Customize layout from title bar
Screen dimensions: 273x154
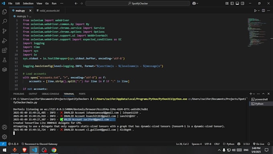[x=227, y=3]
